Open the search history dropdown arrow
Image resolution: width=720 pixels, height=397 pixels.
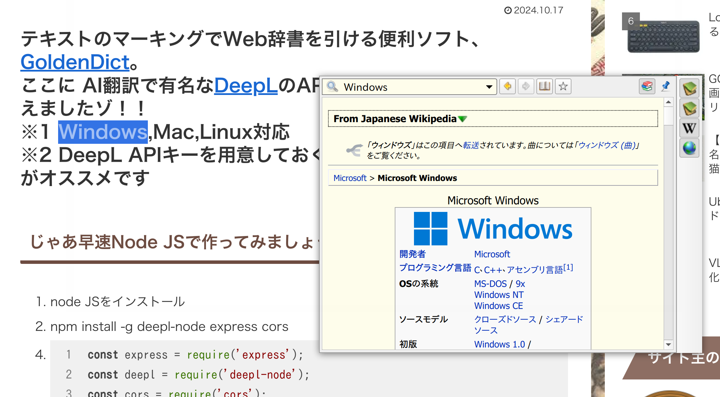(x=489, y=87)
